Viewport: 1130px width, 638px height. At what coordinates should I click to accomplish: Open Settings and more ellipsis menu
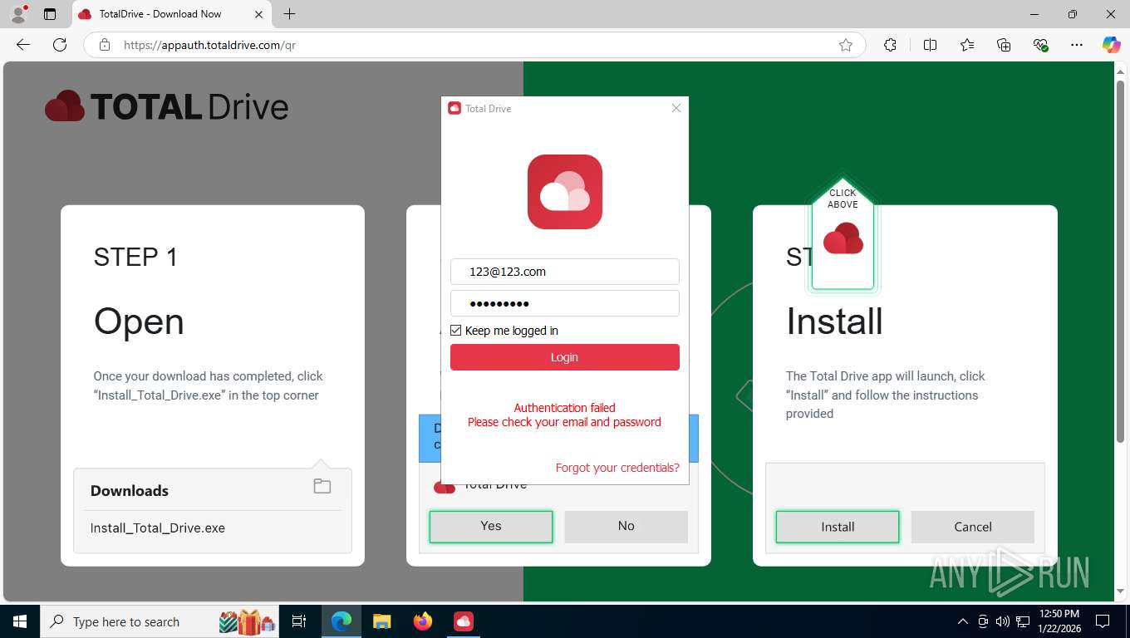(1077, 45)
